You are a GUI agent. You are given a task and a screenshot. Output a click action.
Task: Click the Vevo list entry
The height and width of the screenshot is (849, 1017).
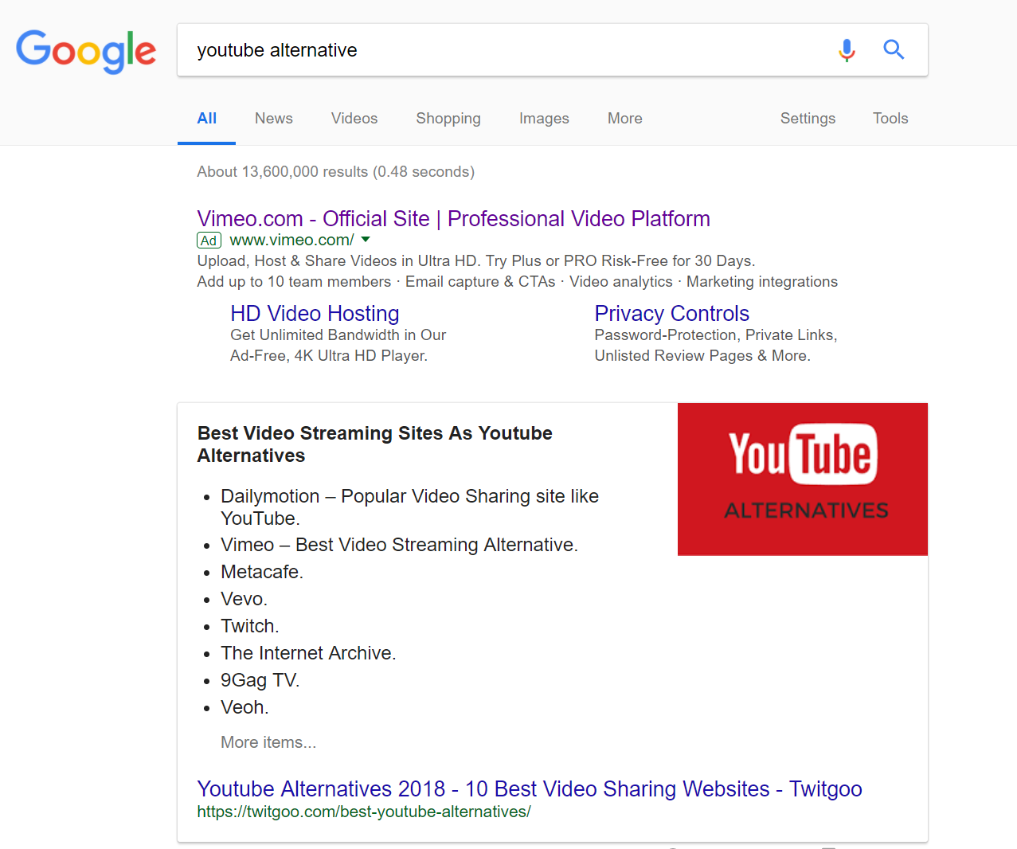[x=244, y=599]
